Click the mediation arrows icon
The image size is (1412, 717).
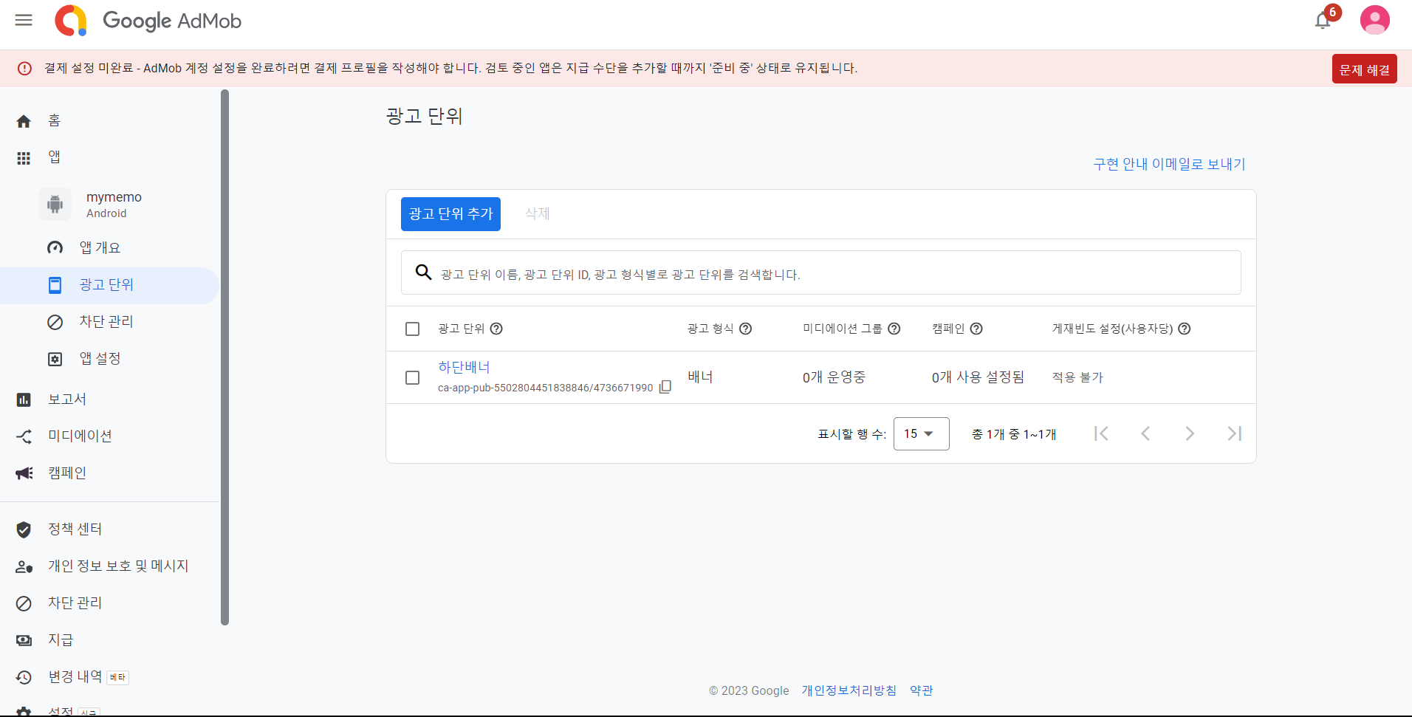pos(24,436)
